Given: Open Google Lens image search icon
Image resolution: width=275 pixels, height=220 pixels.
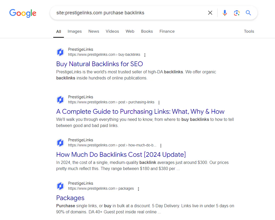Looking at the screenshot, I should point(237,13).
